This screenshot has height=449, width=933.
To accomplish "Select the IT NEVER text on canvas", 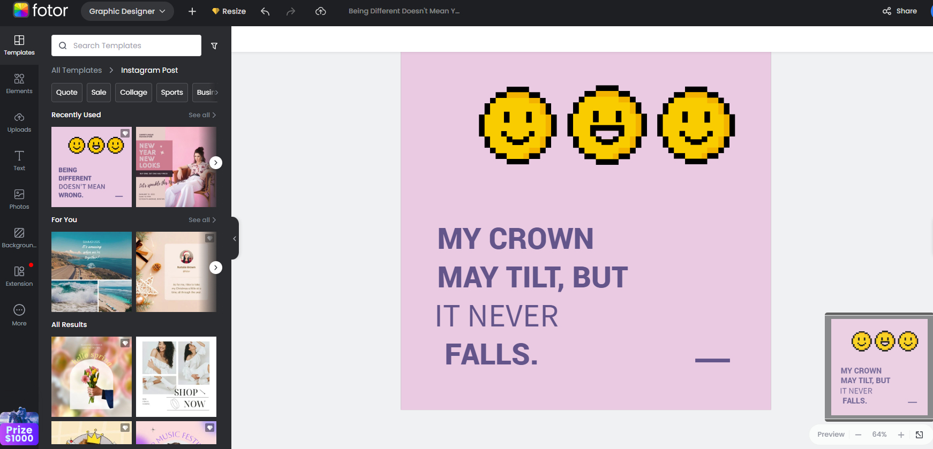I will tap(496, 316).
